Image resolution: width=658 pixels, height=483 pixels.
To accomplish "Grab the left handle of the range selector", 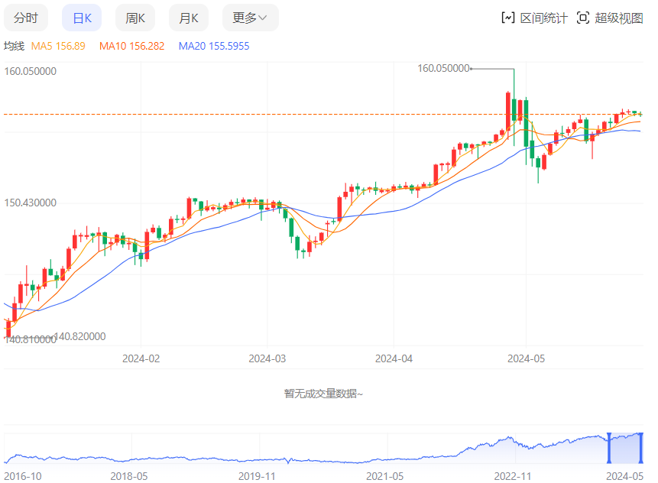I will click(609, 448).
